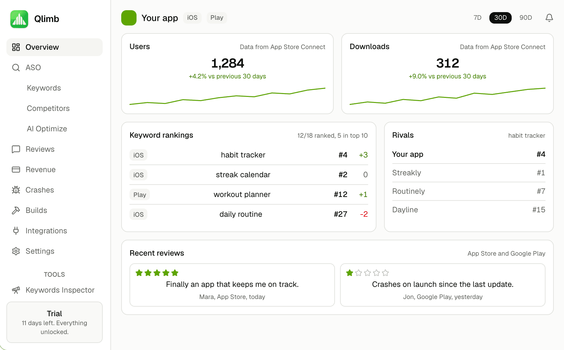The image size is (564, 350).
Task: Click the Settings gear icon
Action: (16, 251)
